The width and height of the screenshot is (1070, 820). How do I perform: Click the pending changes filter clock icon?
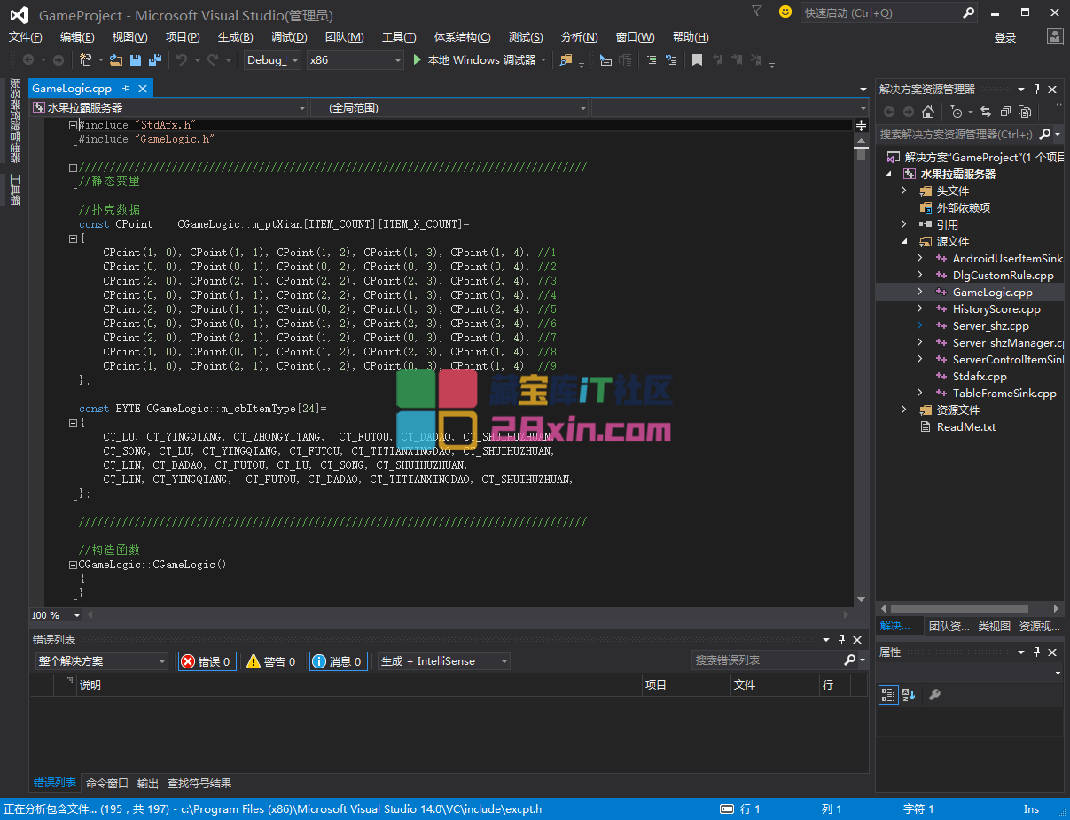click(956, 112)
